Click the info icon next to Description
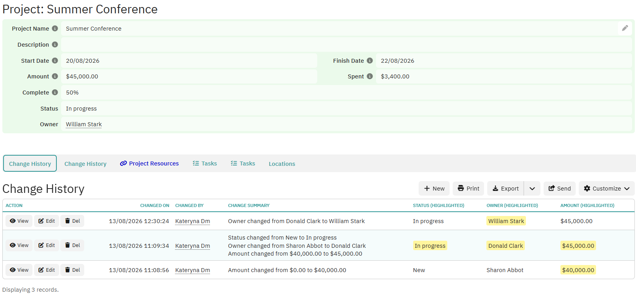This screenshot has width=636, height=296. [x=55, y=45]
